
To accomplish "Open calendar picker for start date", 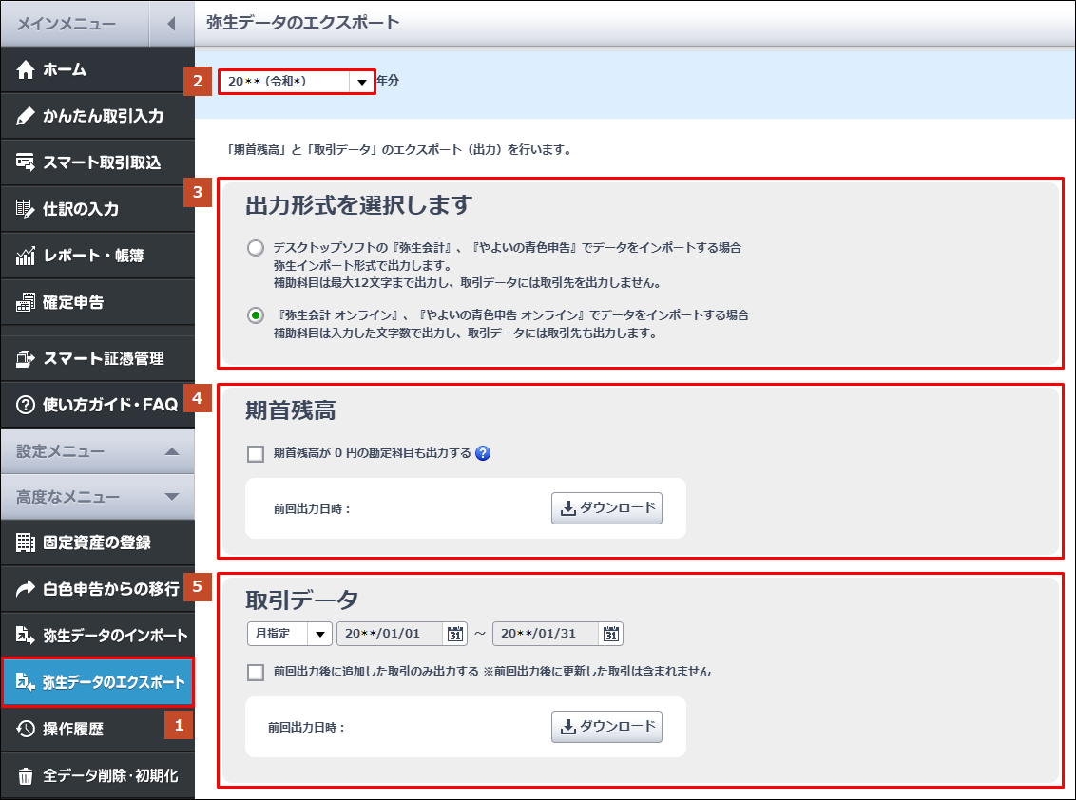I will click(454, 634).
